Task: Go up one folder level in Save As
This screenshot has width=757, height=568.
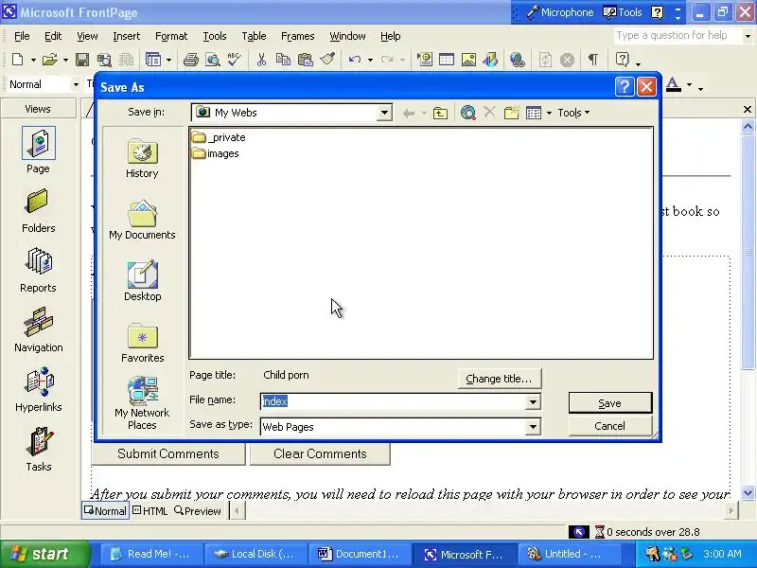Action: (440, 113)
